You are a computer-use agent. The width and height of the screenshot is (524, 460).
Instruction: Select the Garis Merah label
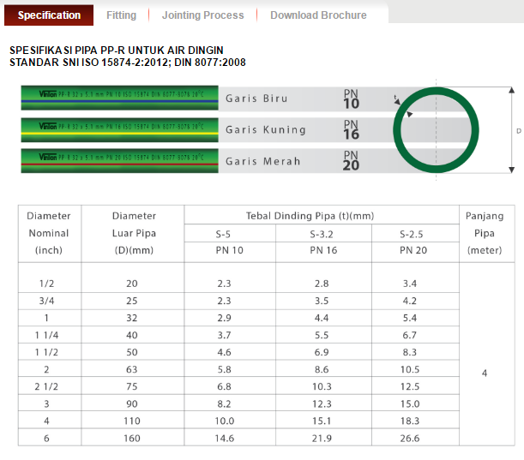click(x=262, y=160)
